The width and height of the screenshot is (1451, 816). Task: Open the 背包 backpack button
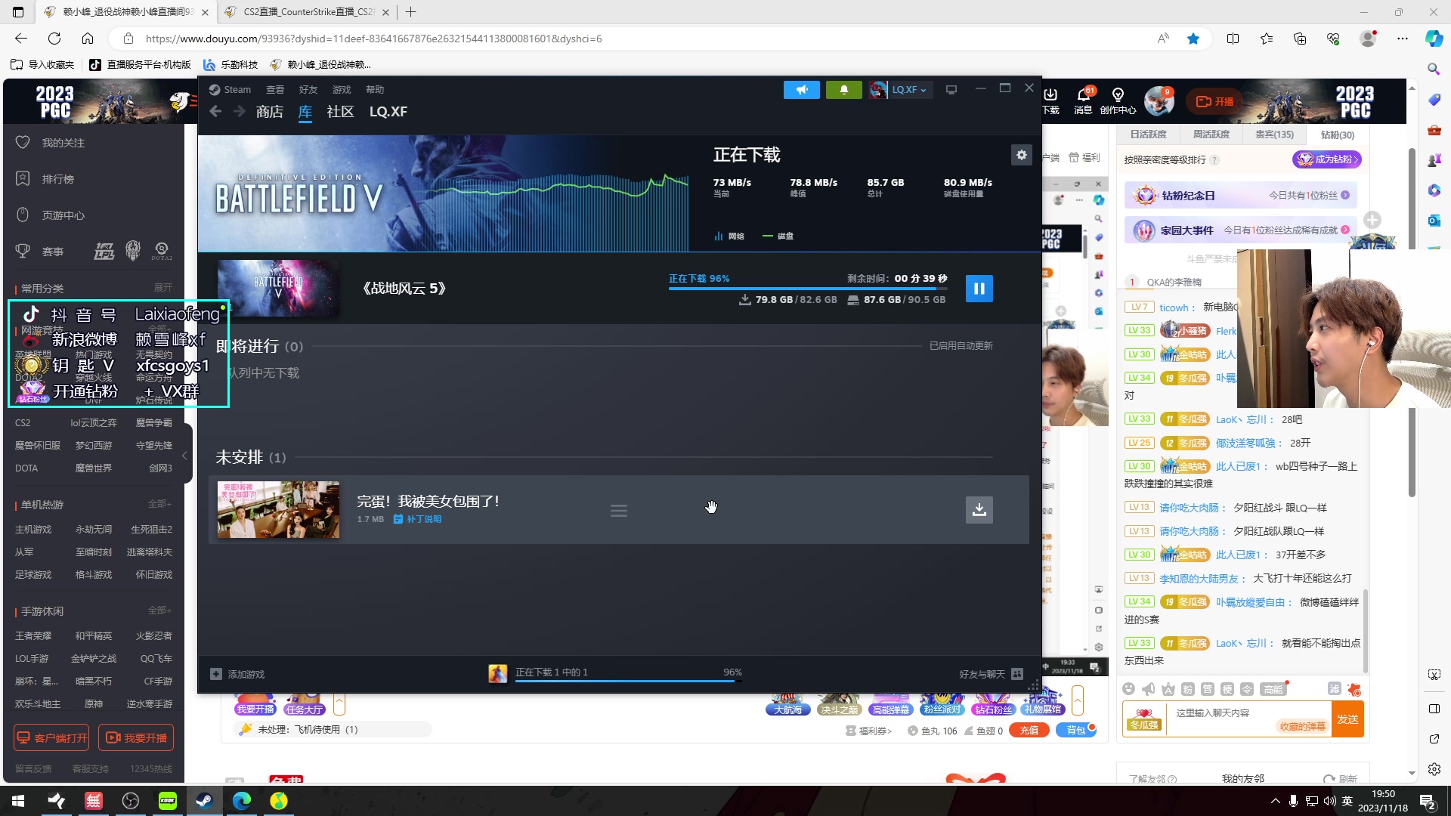(1076, 731)
